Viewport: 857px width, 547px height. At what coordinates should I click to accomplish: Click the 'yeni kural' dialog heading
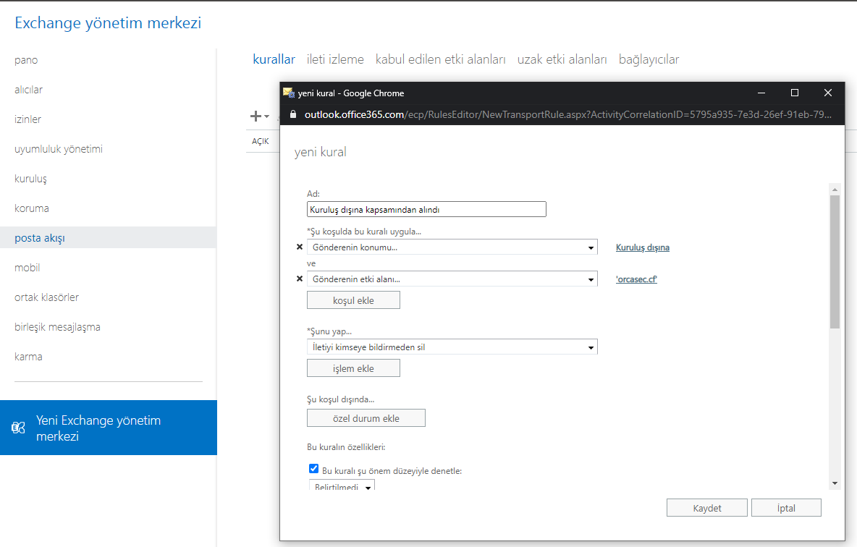tap(320, 152)
